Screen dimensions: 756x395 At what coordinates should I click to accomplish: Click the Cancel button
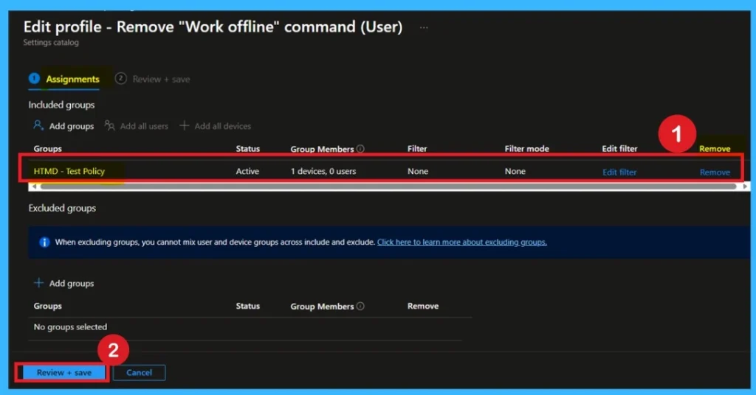click(x=139, y=372)
